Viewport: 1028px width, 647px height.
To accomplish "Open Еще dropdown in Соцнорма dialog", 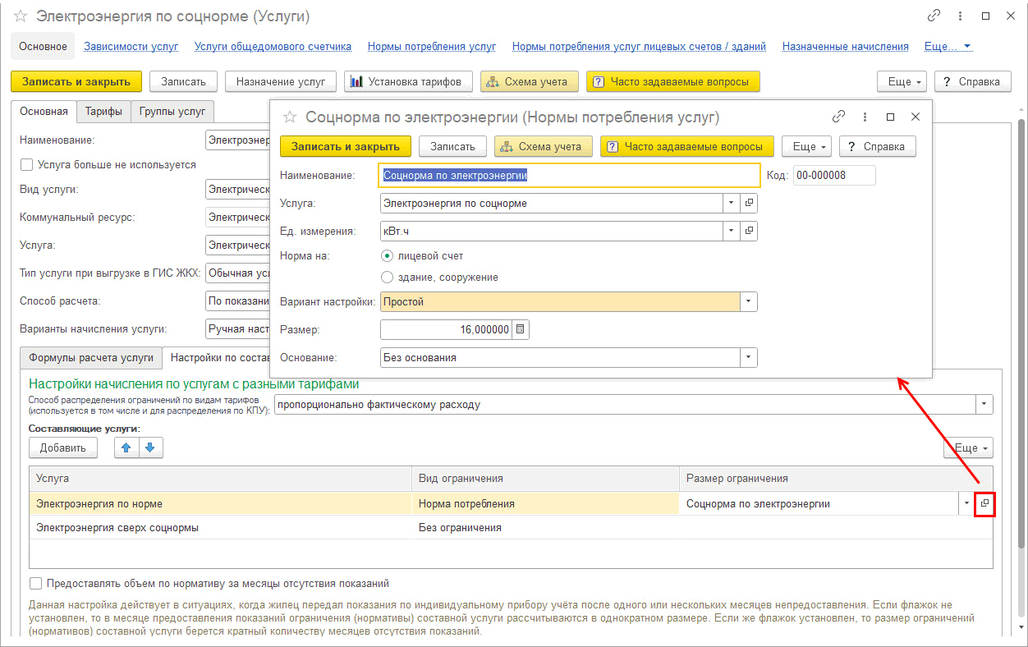I will coord(807,146).
